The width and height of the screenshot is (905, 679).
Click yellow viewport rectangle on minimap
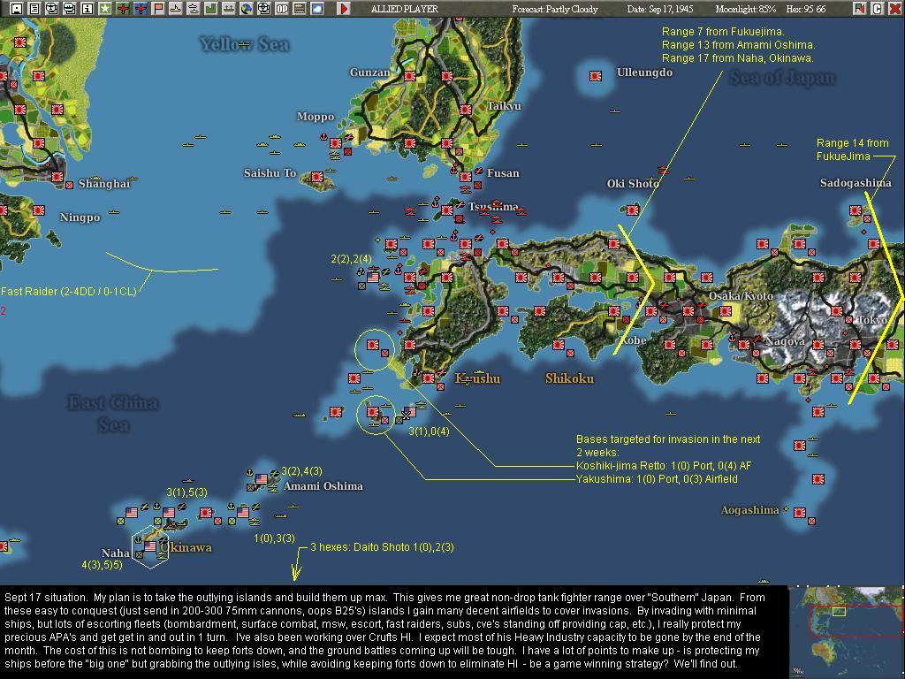tap(839, 611)
